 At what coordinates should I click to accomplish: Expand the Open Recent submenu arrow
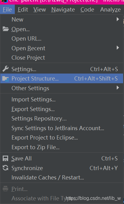point(118,48)
